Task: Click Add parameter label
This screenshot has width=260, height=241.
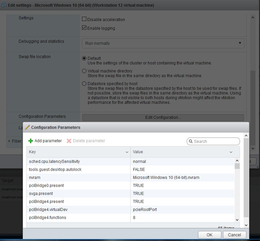Action: pos(48,141)
